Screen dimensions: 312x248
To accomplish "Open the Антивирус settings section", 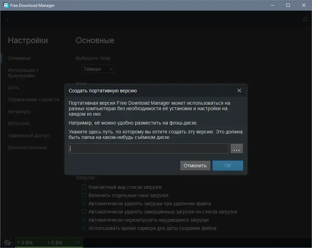I will coord(19,112).
